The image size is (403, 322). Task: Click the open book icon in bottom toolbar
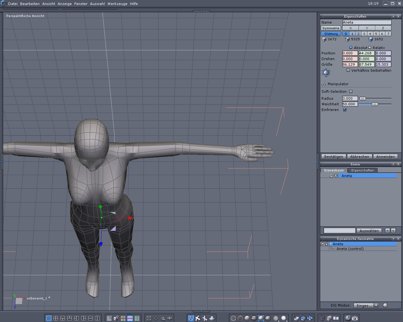coord(336,318)
